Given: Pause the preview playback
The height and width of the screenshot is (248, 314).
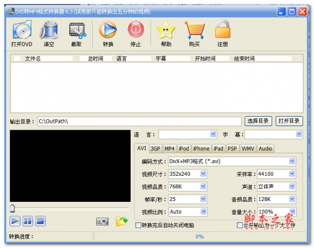Looking at the screenshot, I should (x=28, y=221).
